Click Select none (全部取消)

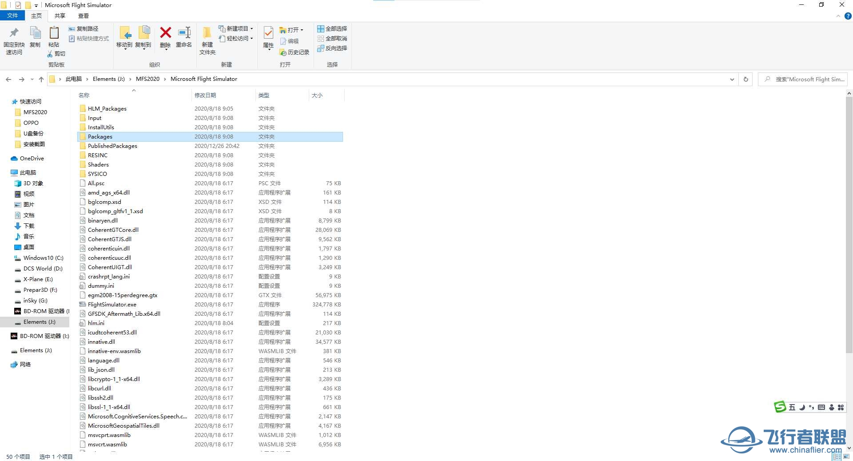coord(332,38)
